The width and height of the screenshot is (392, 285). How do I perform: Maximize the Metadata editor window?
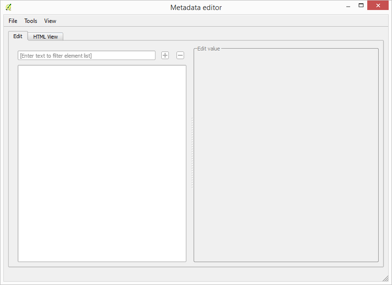pyautogui.click(x=361, y=5)
